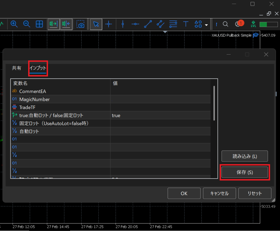Select the crosshair tool
Image resolution: width=280 pixels, height=231 pixels.
coord(109,24)
